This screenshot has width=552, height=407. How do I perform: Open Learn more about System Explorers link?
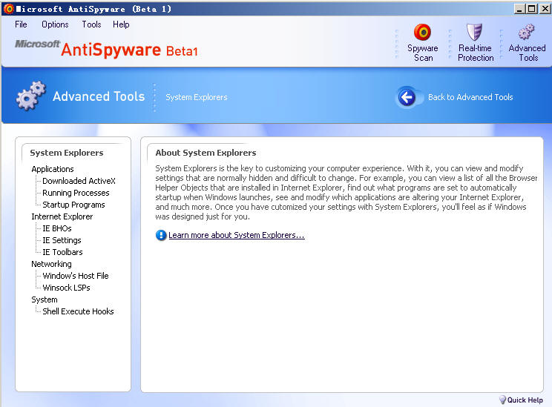click(x=237, y=235)
